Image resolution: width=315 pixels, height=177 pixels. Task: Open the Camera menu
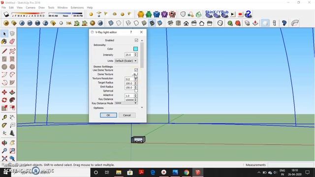coord(31,8)
